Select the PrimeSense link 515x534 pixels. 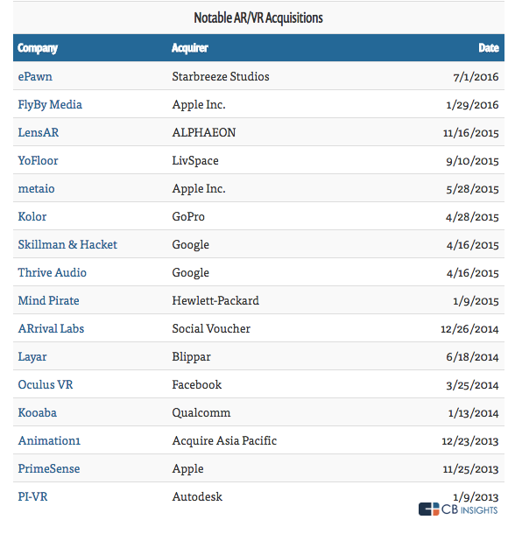point(49,468)
